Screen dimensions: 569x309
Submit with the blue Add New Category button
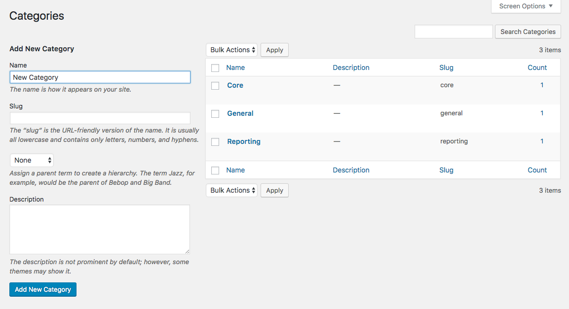(x=43, y=289)
